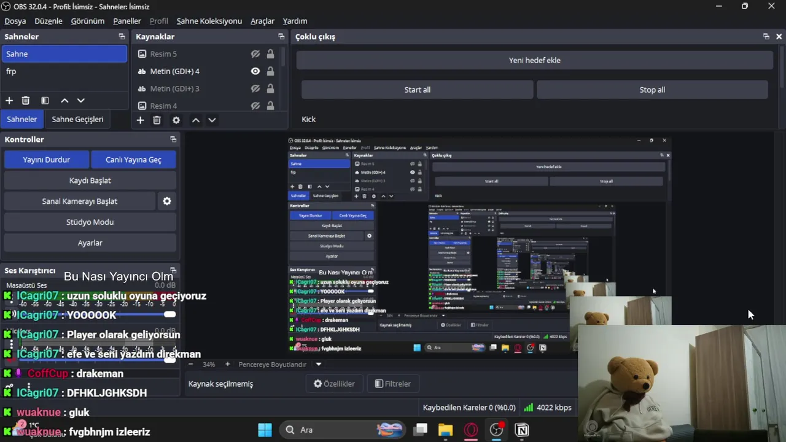The image size is (786, 442).
Task: Click the Kaynaklar list scrollbar
Action: pos(284,58)
